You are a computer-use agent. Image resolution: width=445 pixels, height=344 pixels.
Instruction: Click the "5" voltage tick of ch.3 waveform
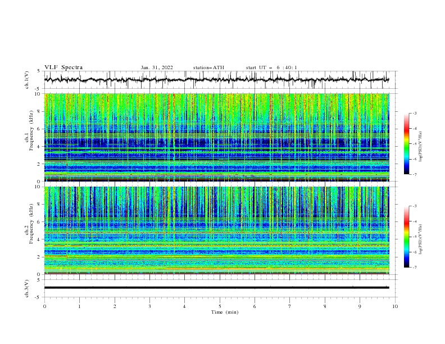coord(39,280)
